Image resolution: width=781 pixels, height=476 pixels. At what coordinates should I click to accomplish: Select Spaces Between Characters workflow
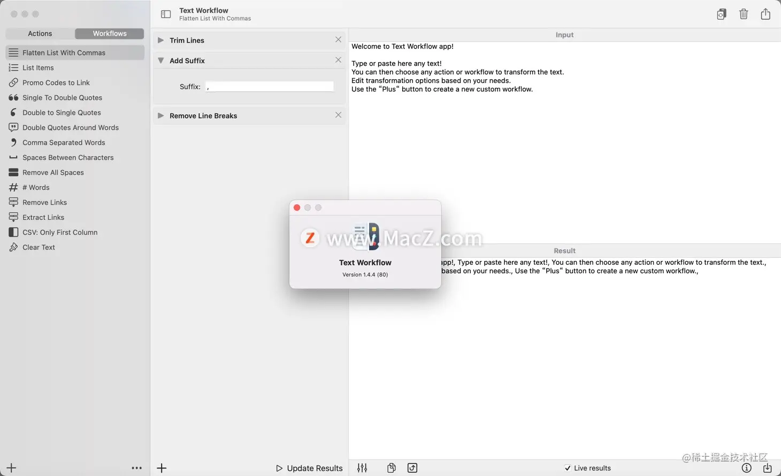click(x=75, y=157)
